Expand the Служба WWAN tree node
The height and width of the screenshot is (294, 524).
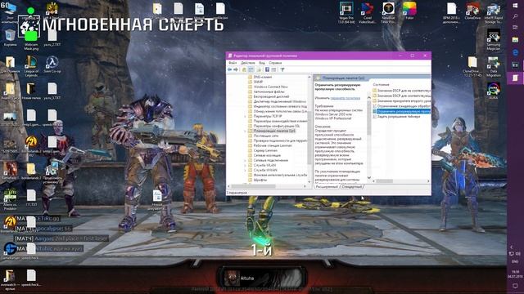coord(246,170)
